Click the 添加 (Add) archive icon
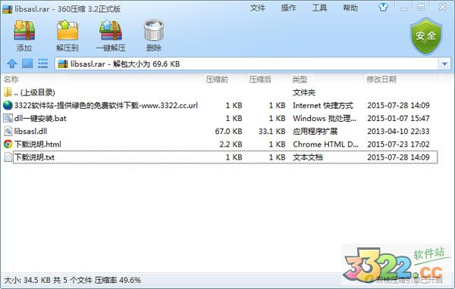The width and height of the screenshot is (455, 289). (x=24, y=30)
